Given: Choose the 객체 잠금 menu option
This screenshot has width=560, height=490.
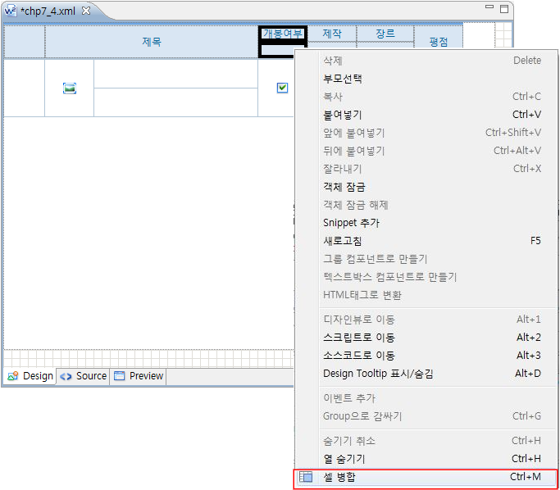Looking at the screenshot, I should pos(344,187).
